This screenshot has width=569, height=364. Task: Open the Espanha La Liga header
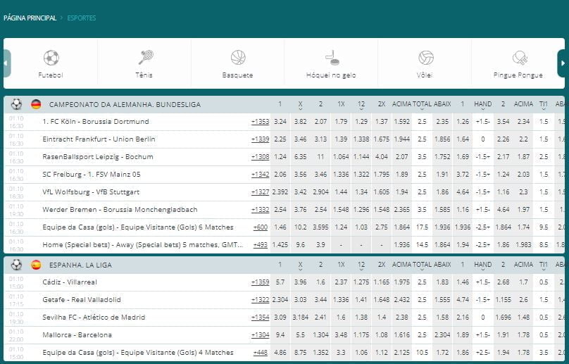80,265
